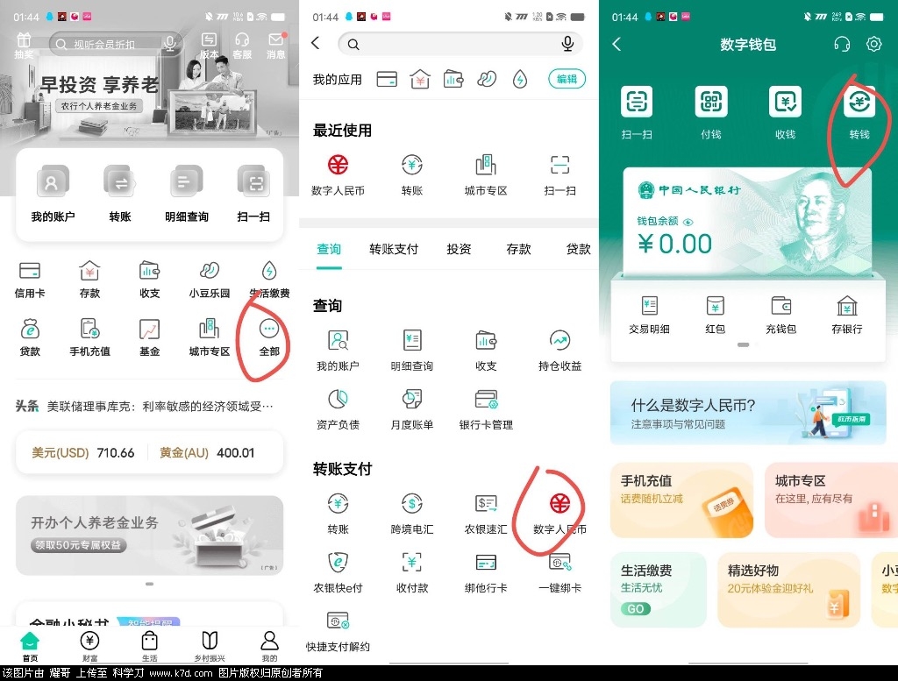898x681 pixels.
Task: Select the 美元(USD) 710.66 quote
Action: [x=83, y=452]
